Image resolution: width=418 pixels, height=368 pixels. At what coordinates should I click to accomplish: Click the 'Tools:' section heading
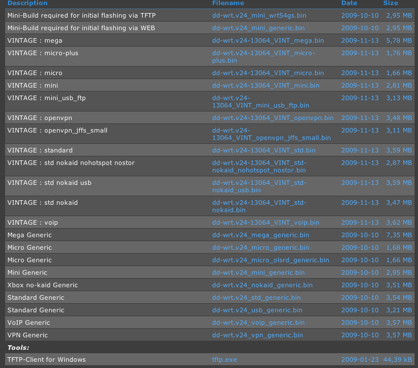[x=18, y=348]
